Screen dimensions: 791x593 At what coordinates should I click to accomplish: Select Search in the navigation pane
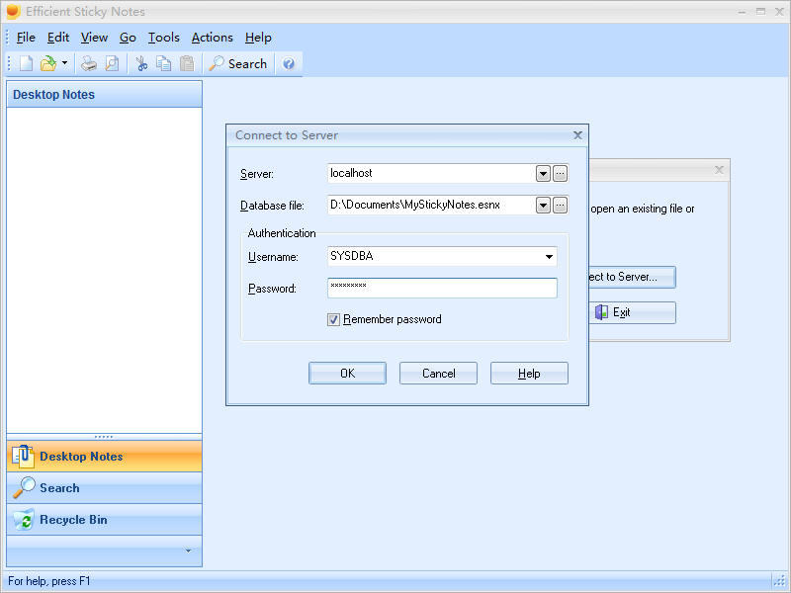(x=105, y=488)
